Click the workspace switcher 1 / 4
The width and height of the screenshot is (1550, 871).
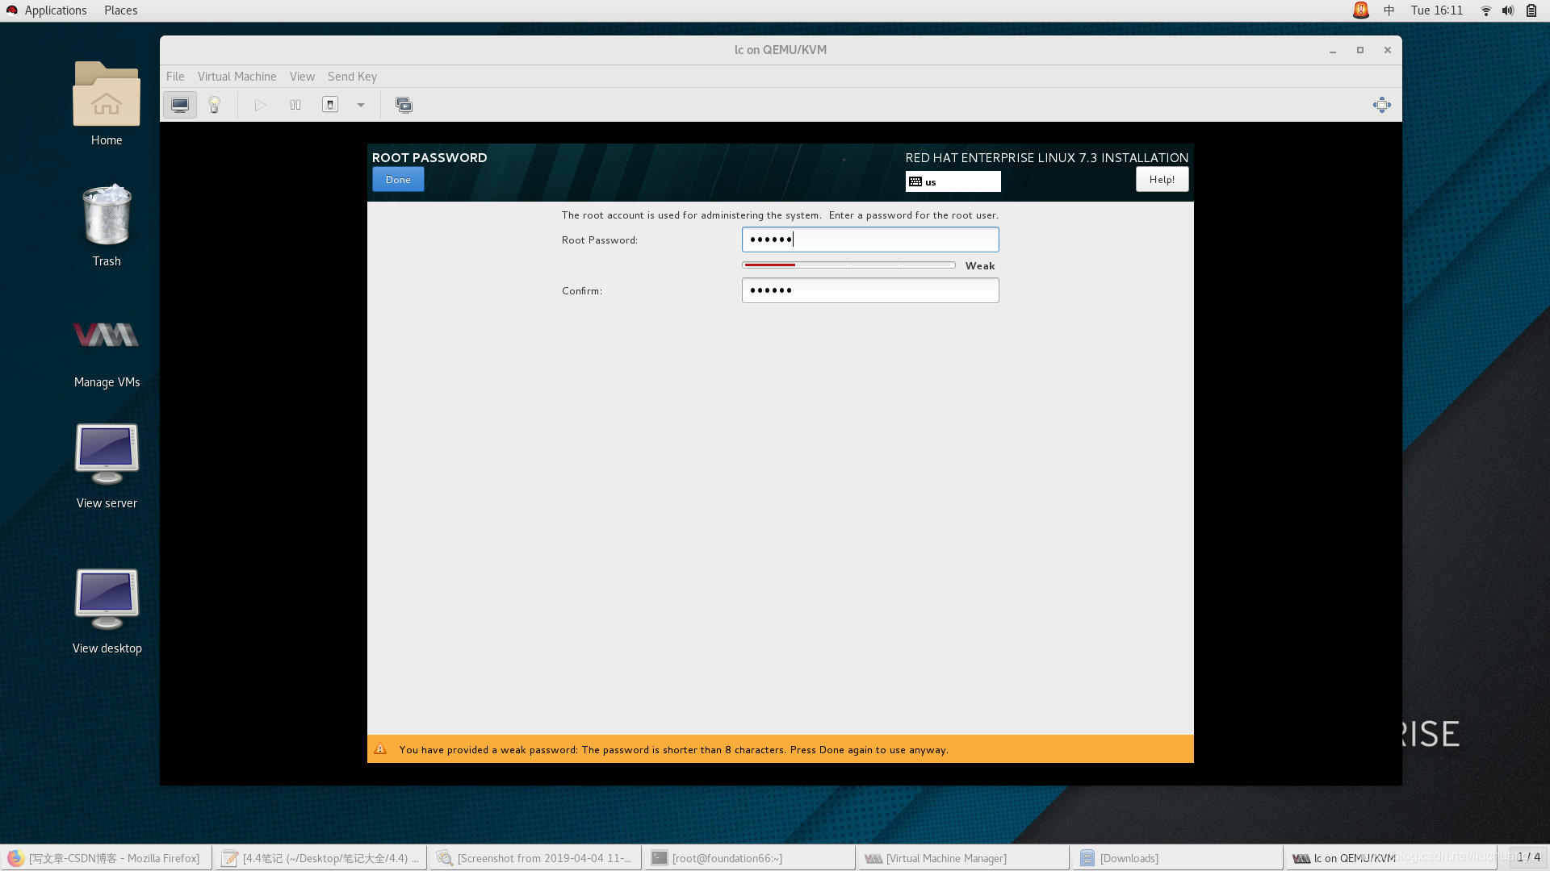point(1527,857)
